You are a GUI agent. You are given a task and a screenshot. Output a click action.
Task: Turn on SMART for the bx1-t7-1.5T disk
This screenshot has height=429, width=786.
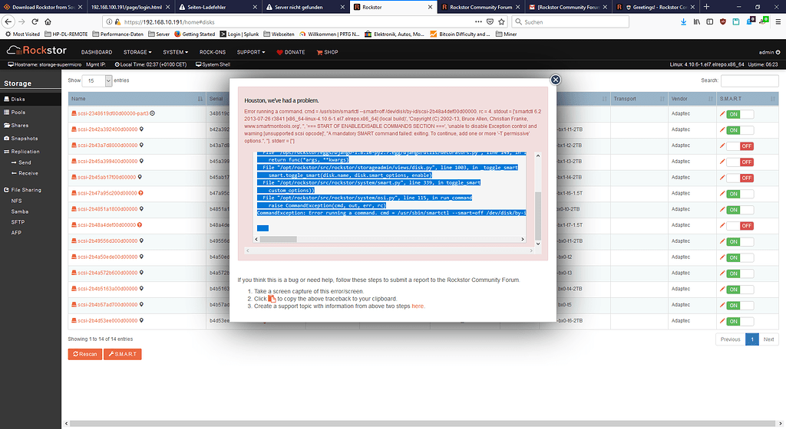pyautogui.click(x=739, y=225)
